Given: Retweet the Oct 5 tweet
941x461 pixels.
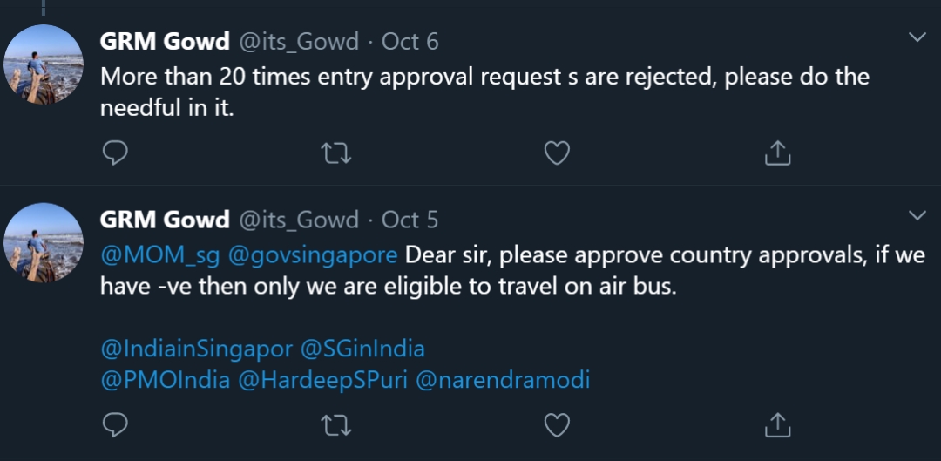Looking at the screenshot, I should coord(336,425).
